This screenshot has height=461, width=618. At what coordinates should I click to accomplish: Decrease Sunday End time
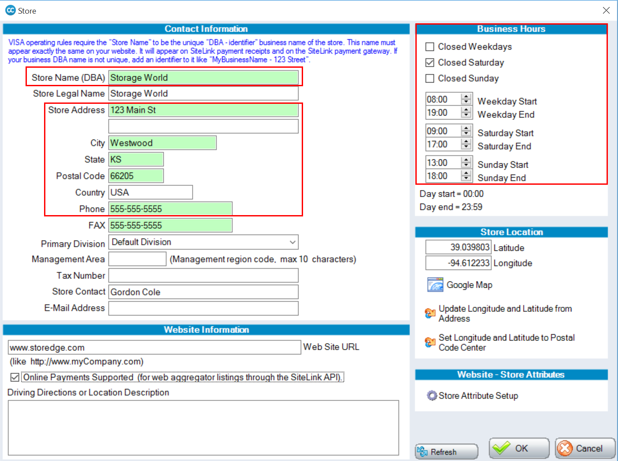pos(466,179)
